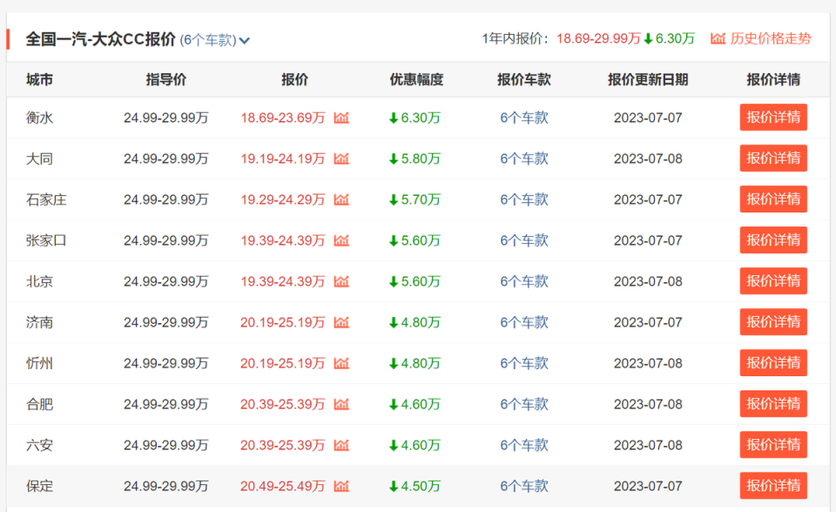Click 报价详情 button for 衡水

[x=773, y=118]
